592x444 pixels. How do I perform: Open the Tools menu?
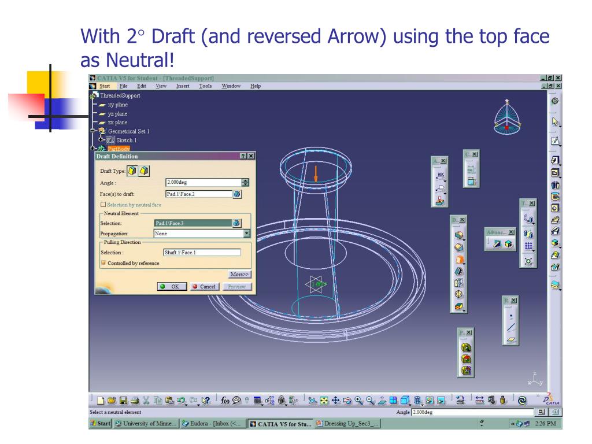205,86
